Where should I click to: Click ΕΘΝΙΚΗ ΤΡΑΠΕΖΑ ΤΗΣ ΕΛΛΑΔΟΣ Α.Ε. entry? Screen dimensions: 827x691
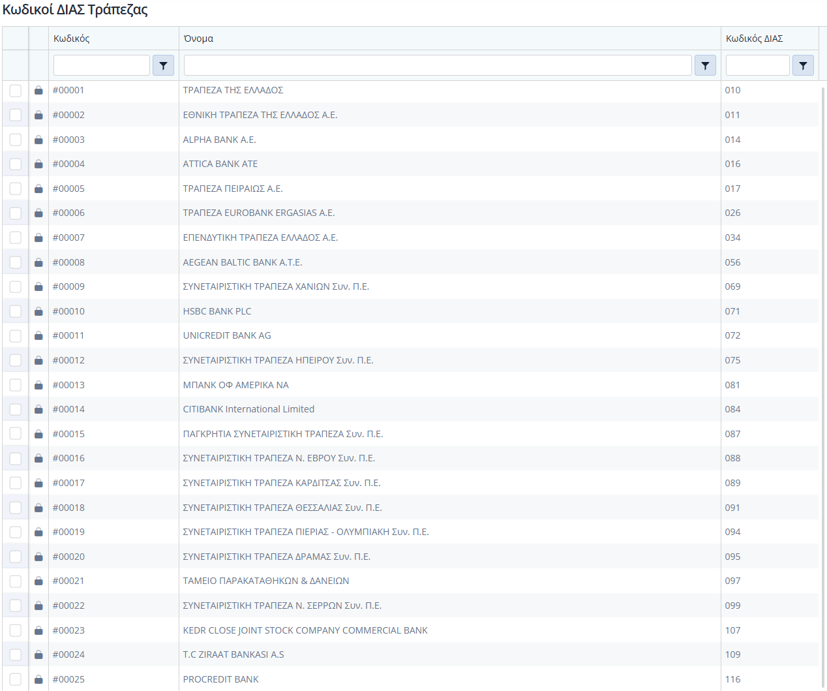(260, 115)
